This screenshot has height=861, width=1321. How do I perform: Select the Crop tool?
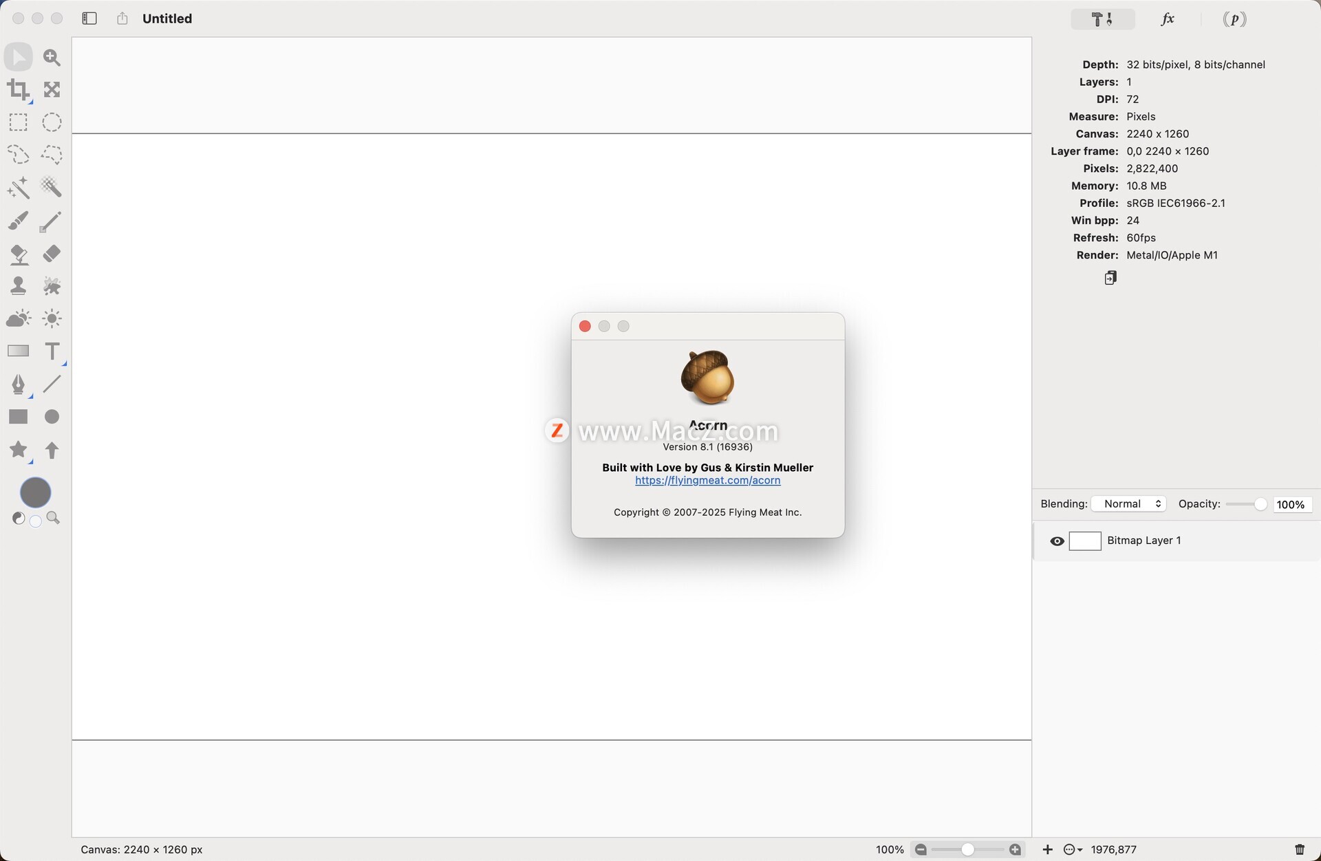click(19, 89)
